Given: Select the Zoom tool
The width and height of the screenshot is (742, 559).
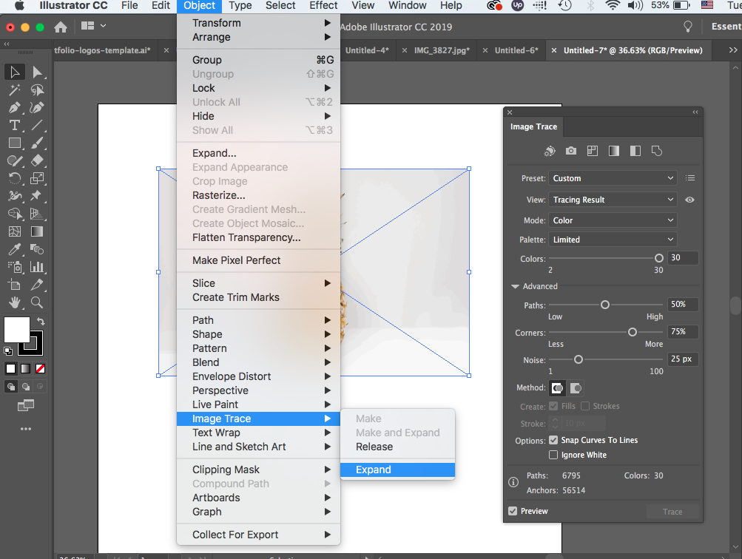Looking at the screenshot, I should coord(37,302).
